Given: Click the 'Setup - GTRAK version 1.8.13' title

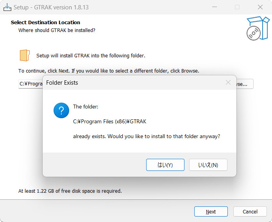Looking at the screenshot, I should coord(51,7).
